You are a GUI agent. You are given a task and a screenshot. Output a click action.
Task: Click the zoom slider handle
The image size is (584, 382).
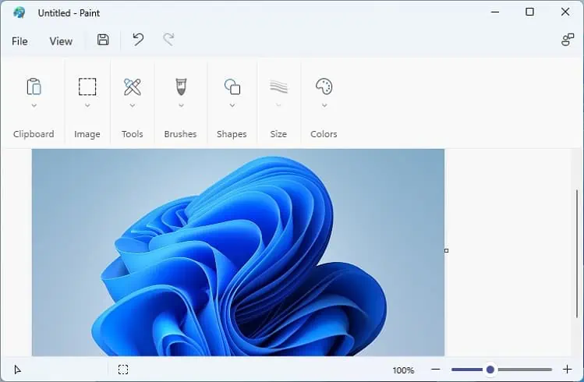tap(490, 370)
